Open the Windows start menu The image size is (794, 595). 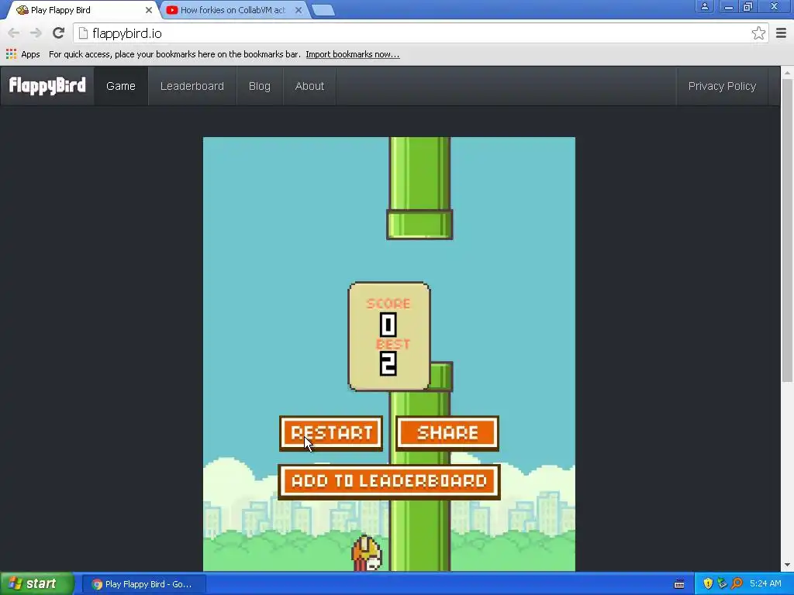coord(37,583)
